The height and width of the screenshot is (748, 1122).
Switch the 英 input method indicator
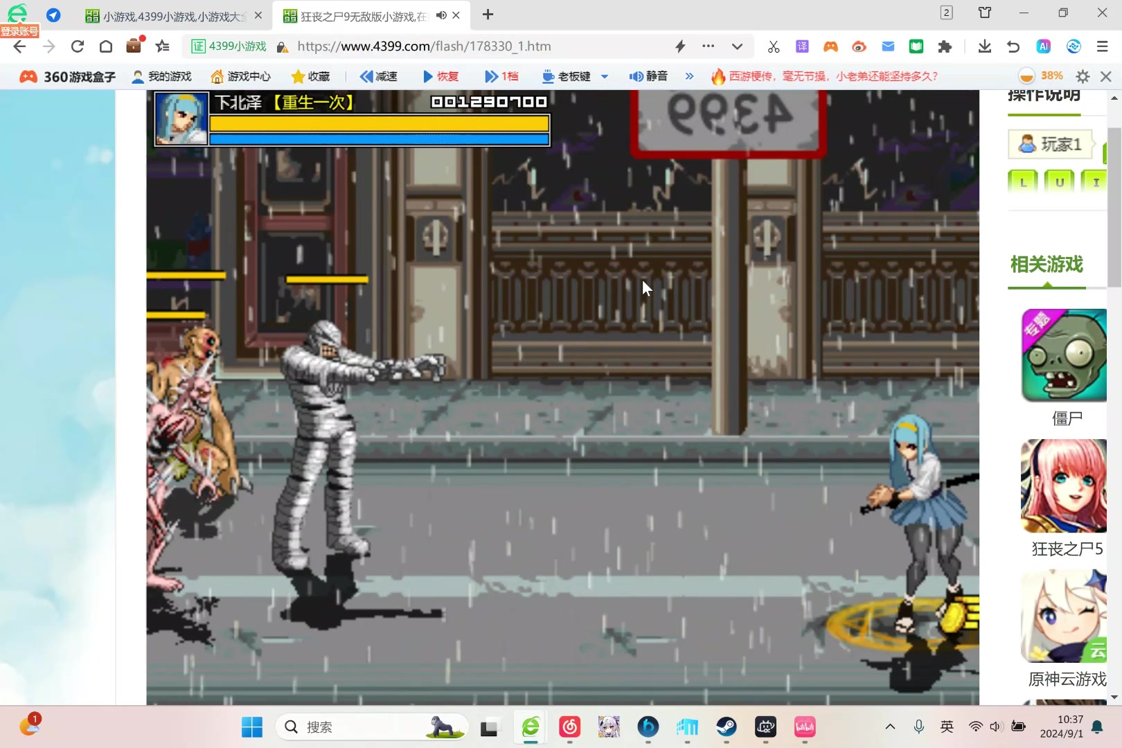[947, 727]
